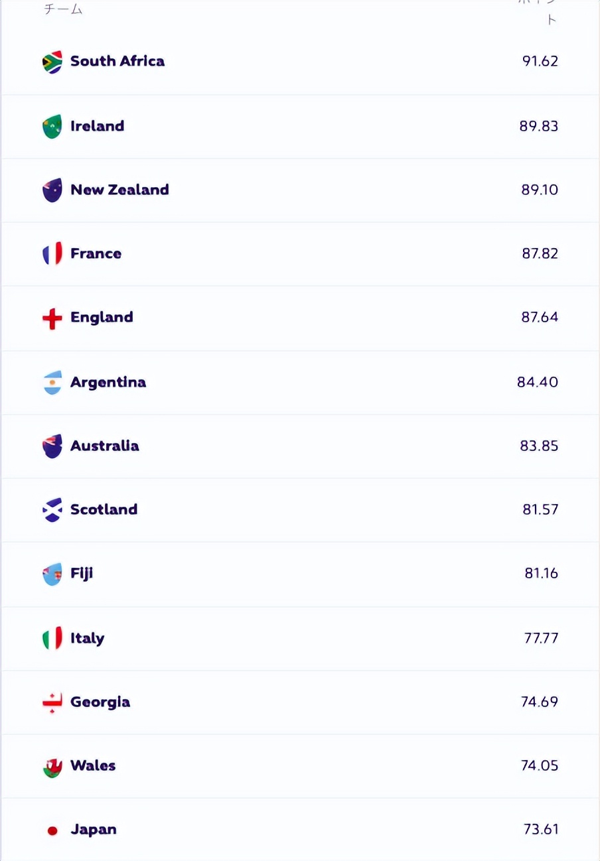The width and height of the screenshot is (600, 861).
Task: Click the Italy tricolor flag icon
Action: (x=52, y=639)
